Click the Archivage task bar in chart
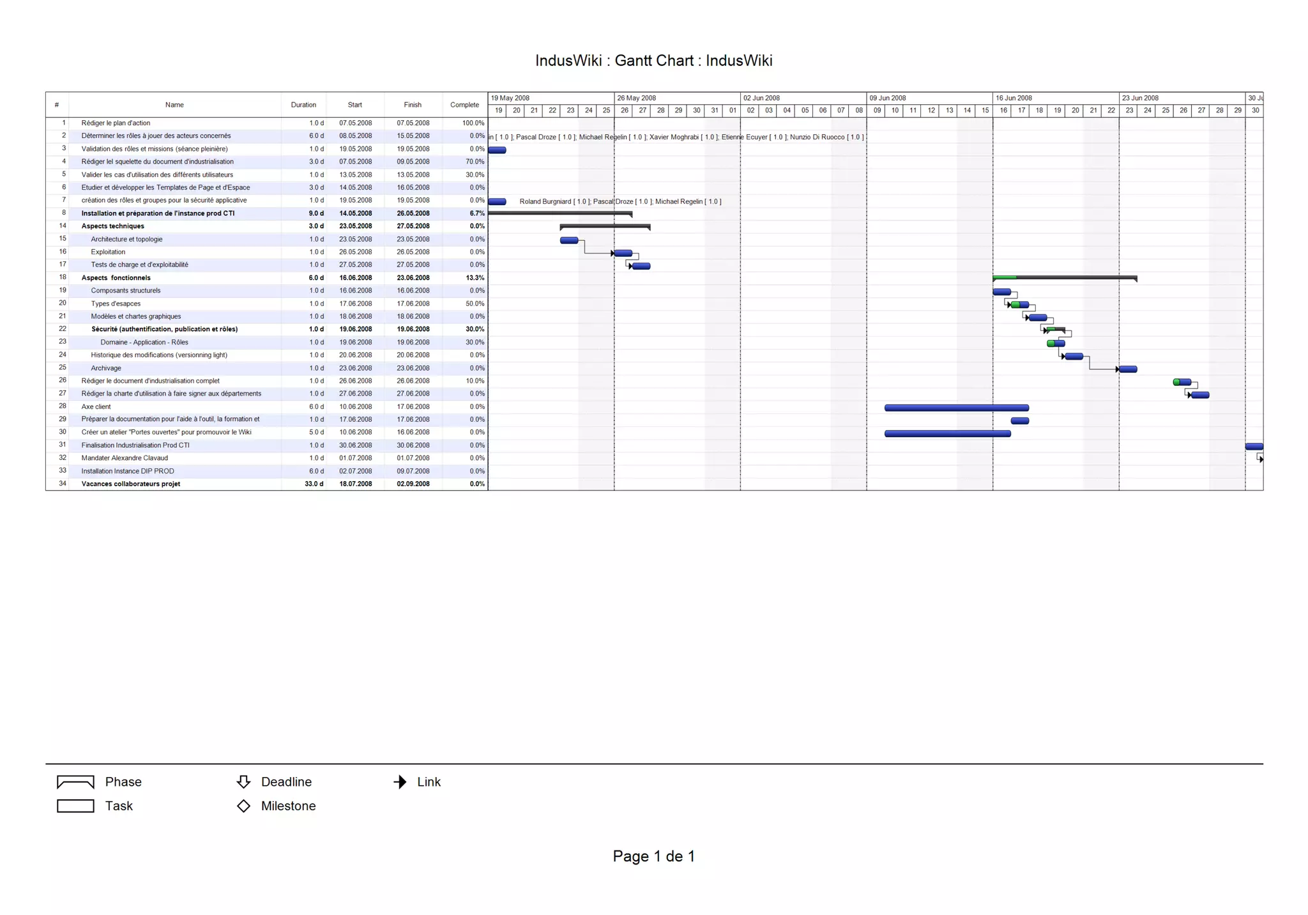Image resolution: width=1308 pixels, height=915 pixels. 1128,369
